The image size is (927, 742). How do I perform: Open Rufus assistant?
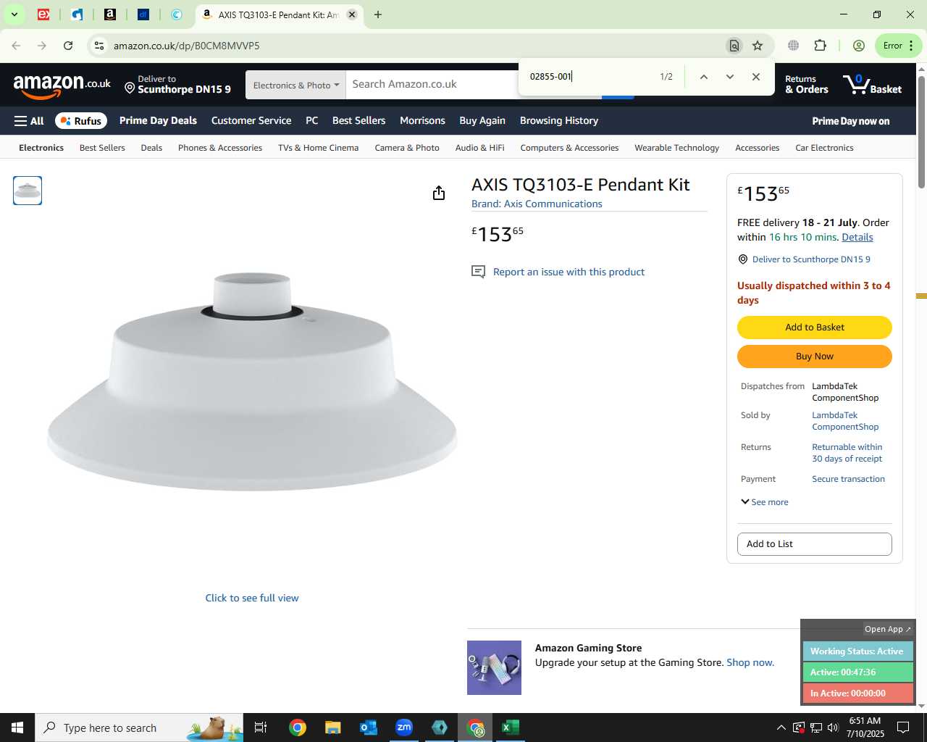(81, 121)
